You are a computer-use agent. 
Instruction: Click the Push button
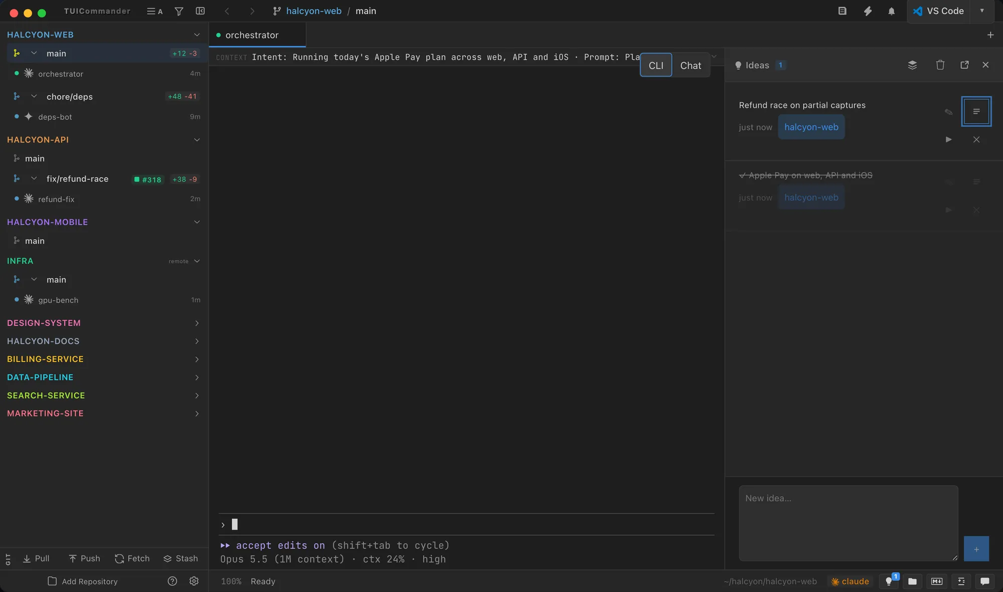coord(84,558)
